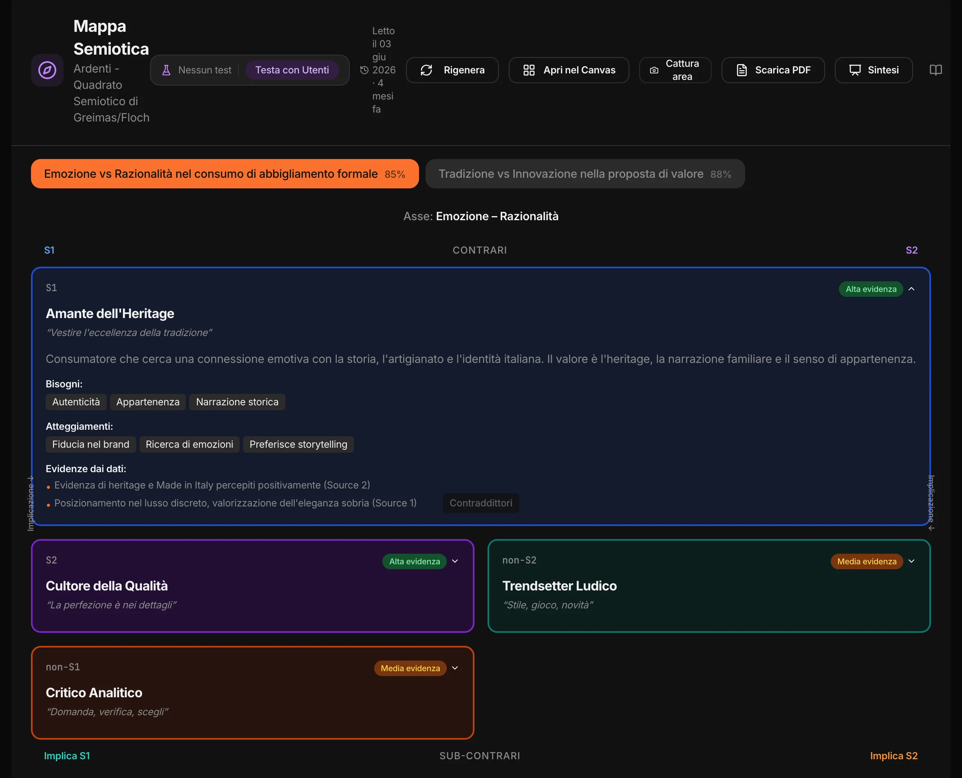Click the Rigenera button

452,70
